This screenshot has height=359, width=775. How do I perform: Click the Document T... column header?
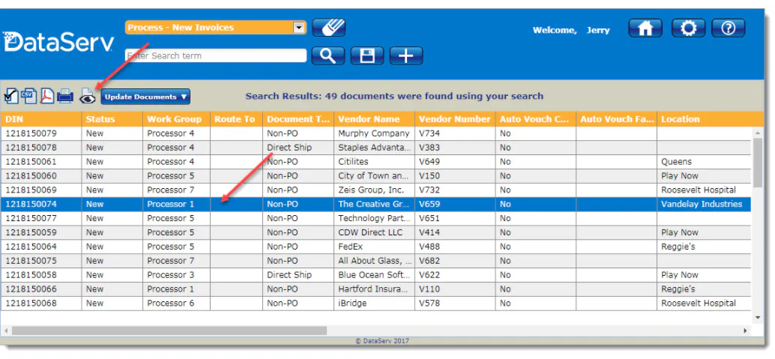click(298, 119)
